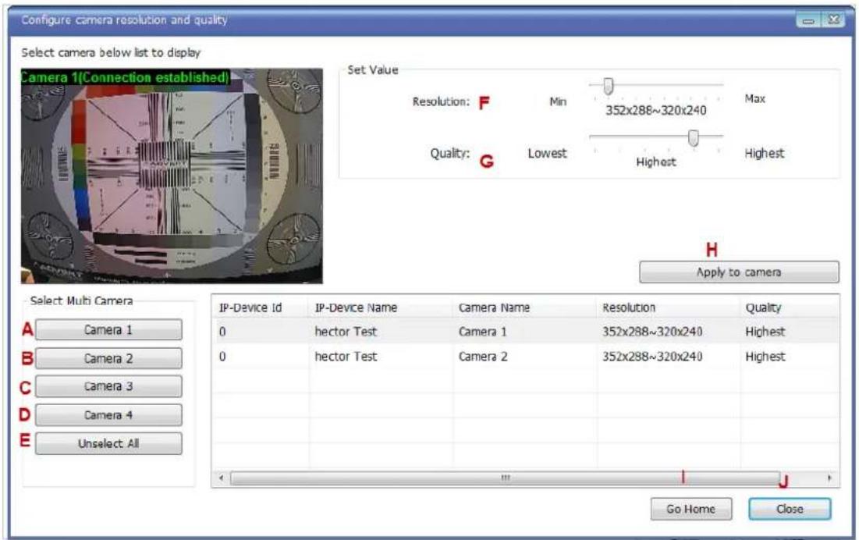Click the Go Home button
The image size is (859, 540).
690,509
